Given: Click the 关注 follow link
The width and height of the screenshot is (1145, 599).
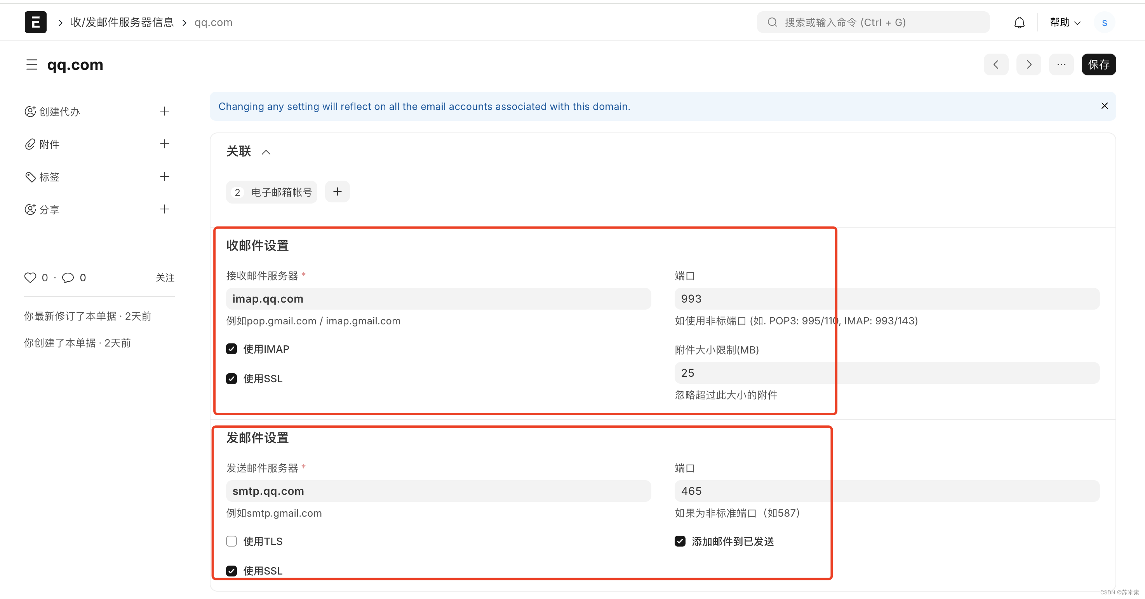Looking at the screenshot, I should (165, 277).
